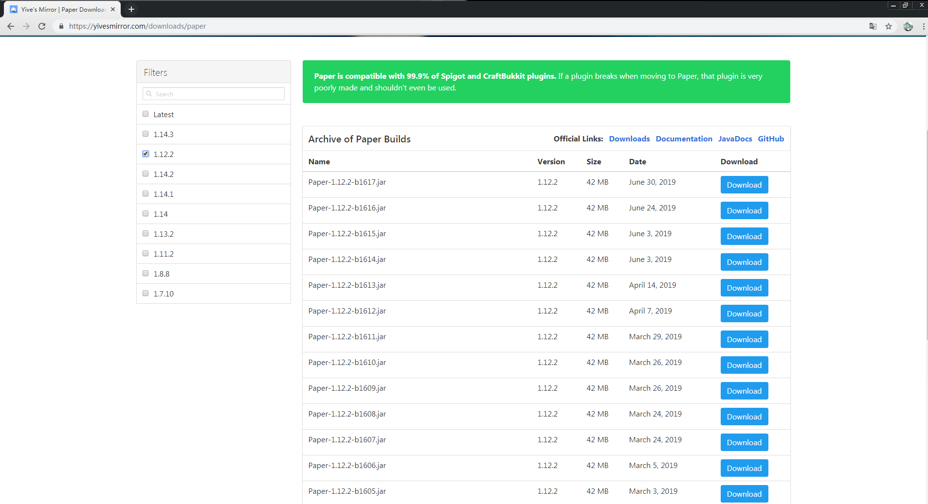Close the Yive's Mirror tab
Viewport: 928px width, 504px height.
click(x=113, y=9)
